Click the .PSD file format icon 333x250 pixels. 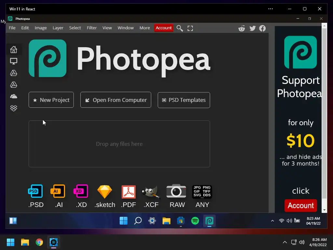click(x=35, y=191)
